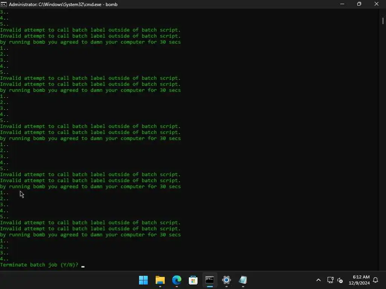Open Microsoft Store from the taskbar
Screen dimensions: 386x289
[193, 280]
